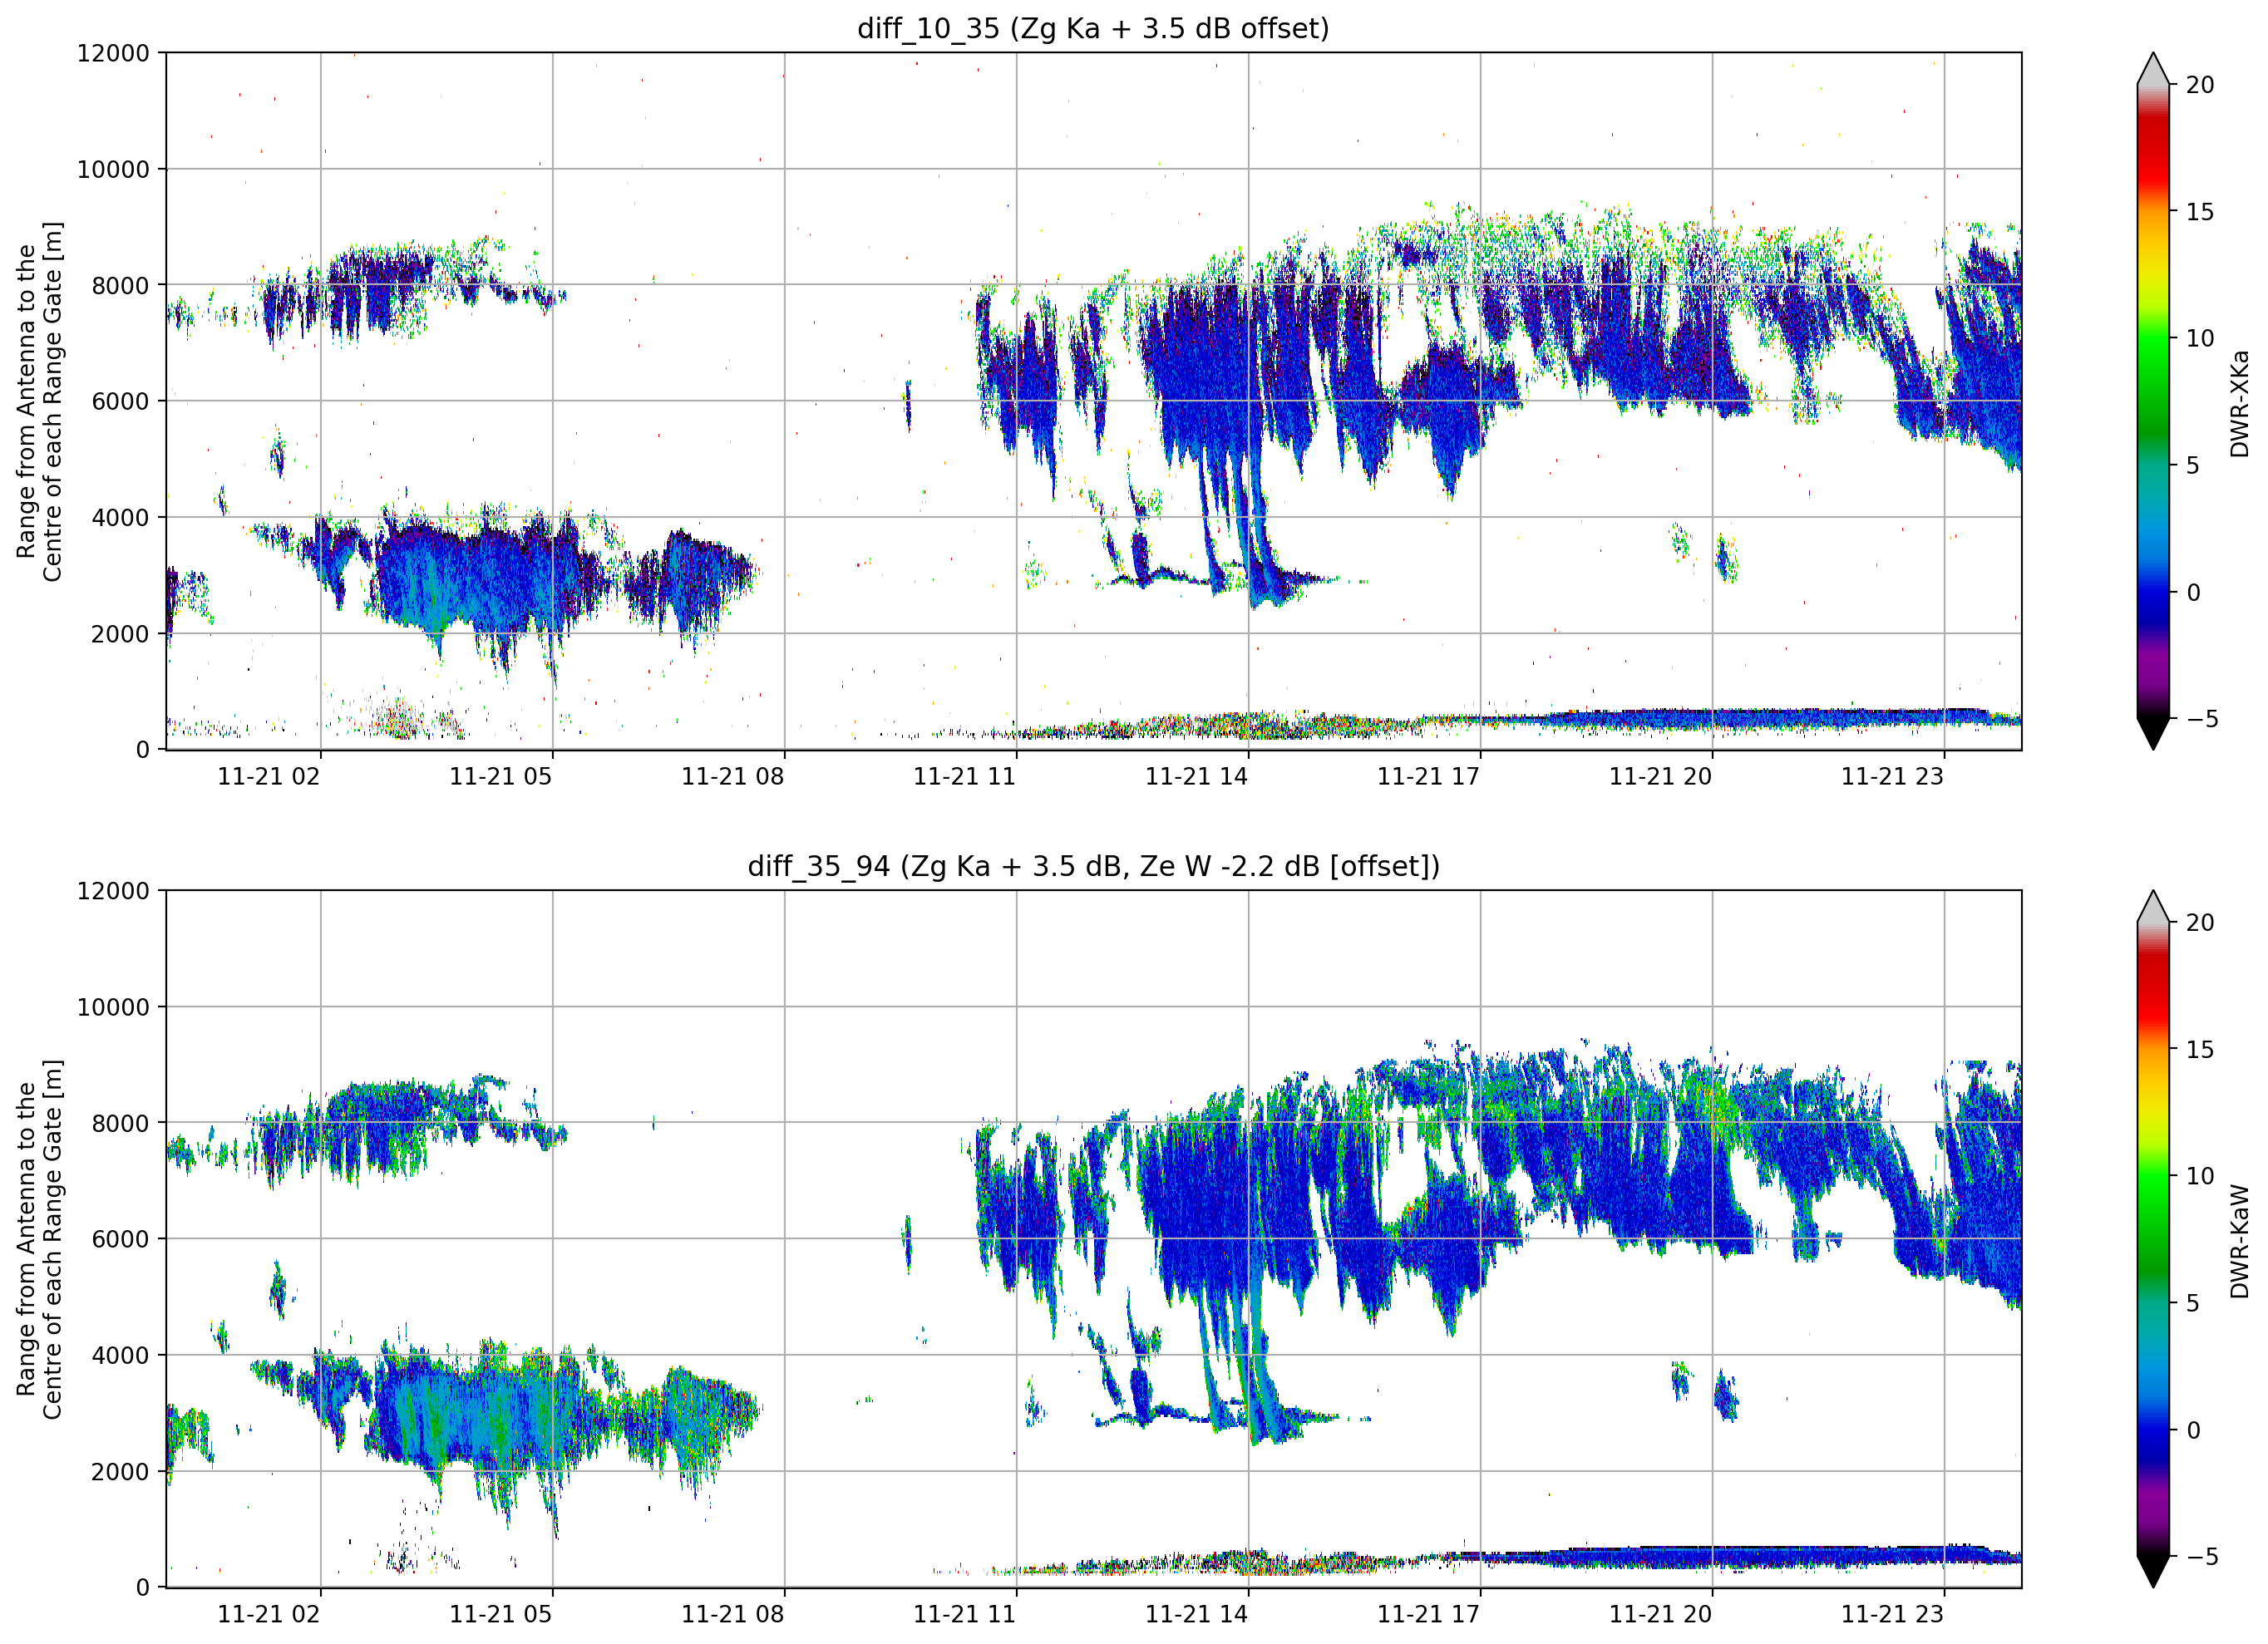Click the 8000 y-tick on bottom plot
Screen dimensions: 2268x1644
(120, 1124)
